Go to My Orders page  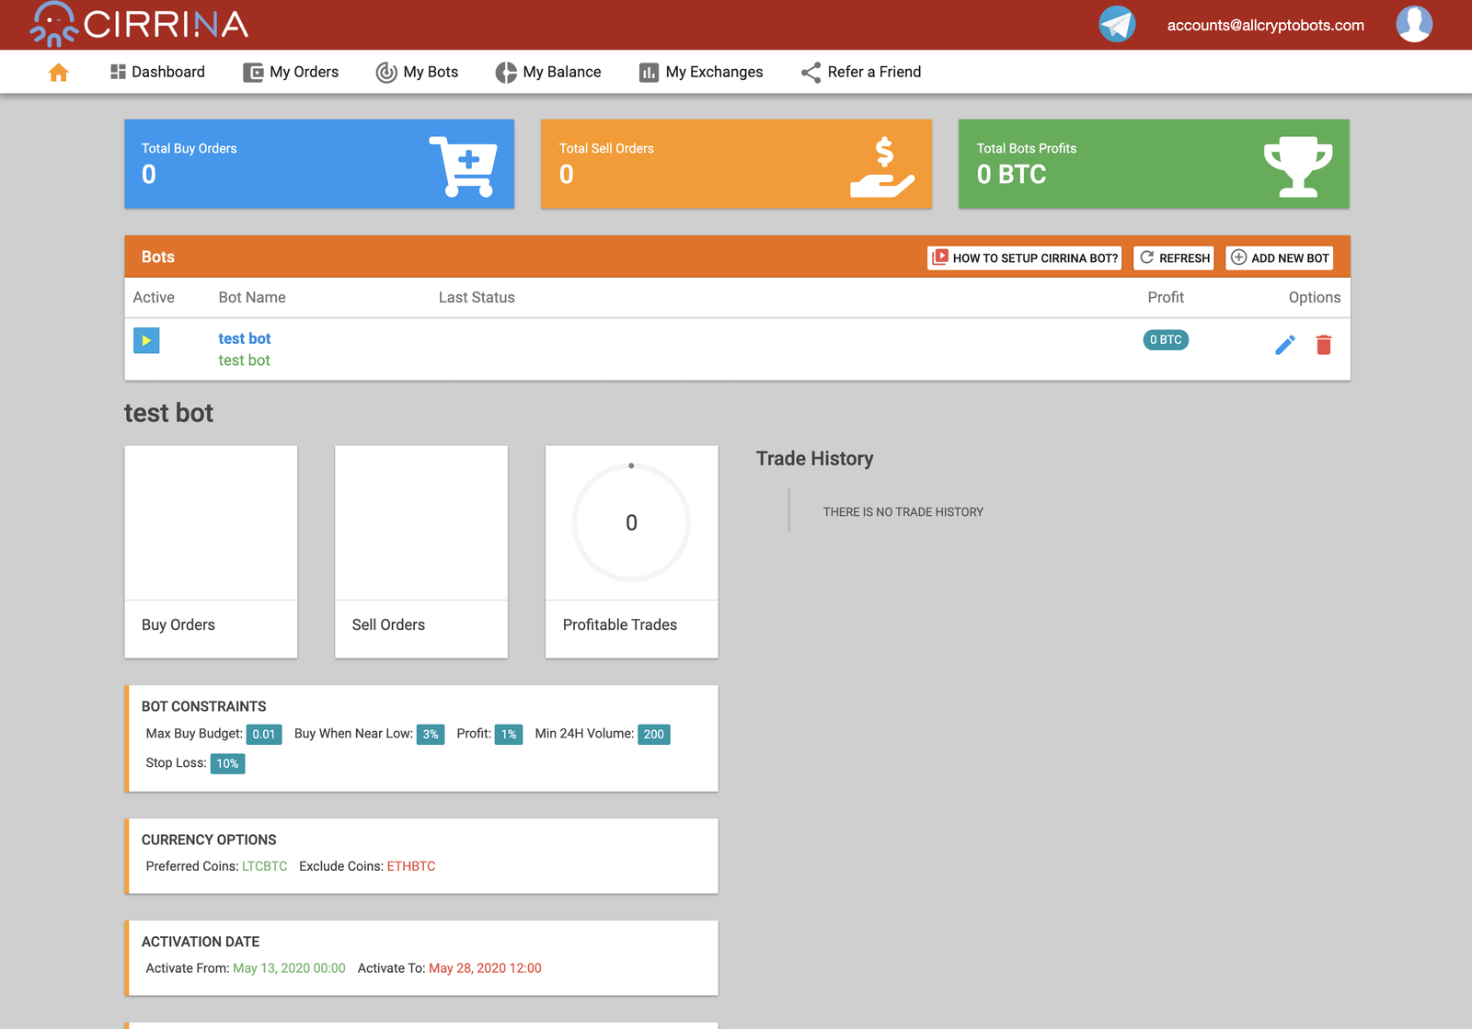point(291,72)
